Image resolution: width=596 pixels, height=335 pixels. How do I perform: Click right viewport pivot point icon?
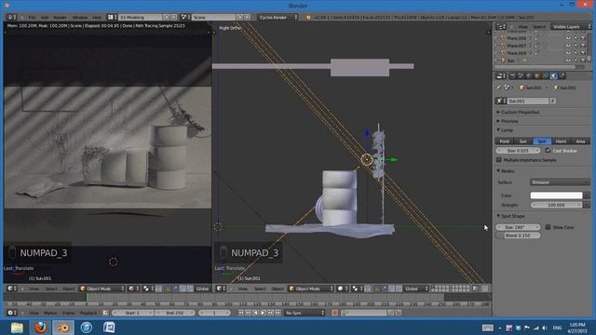[357, 288]
